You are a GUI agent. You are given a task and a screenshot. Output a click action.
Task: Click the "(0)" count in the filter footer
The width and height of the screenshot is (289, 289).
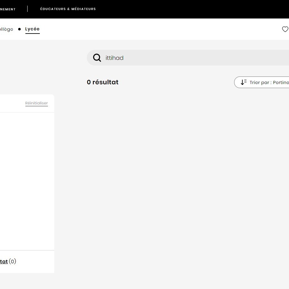pyautogui.click(x=13, y=261)
